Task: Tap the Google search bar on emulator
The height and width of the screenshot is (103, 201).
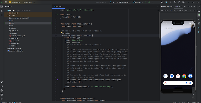Action: point(178,83)
